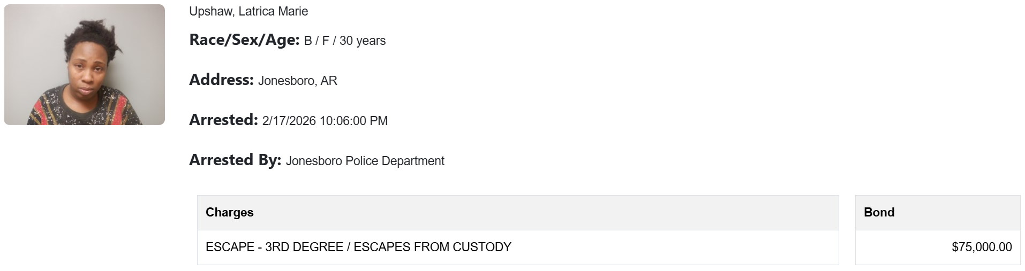Click the age value 30 years
The height and width of the screenshot is (271, 1025).
coord(363,41)
